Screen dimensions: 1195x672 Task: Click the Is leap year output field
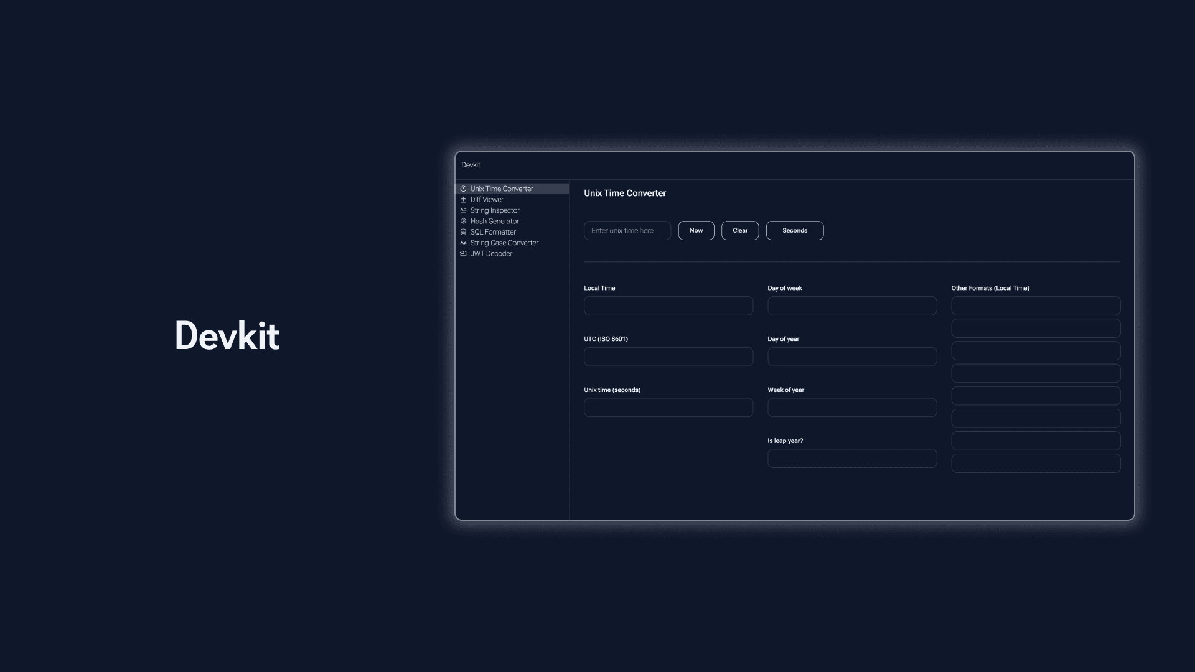(x=851, y=458)
